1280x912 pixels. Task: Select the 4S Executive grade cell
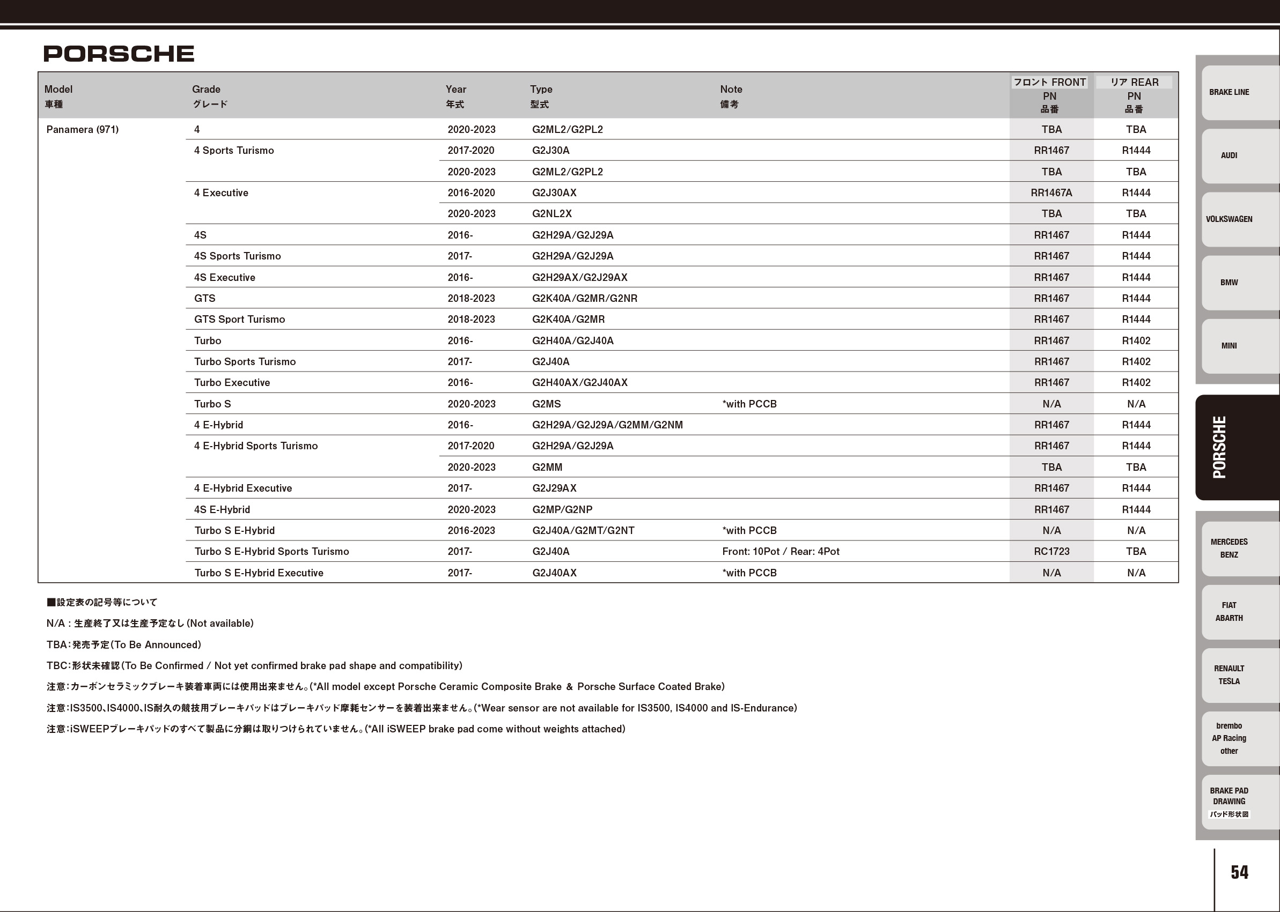pyautogui.click(x=224, y=277)
